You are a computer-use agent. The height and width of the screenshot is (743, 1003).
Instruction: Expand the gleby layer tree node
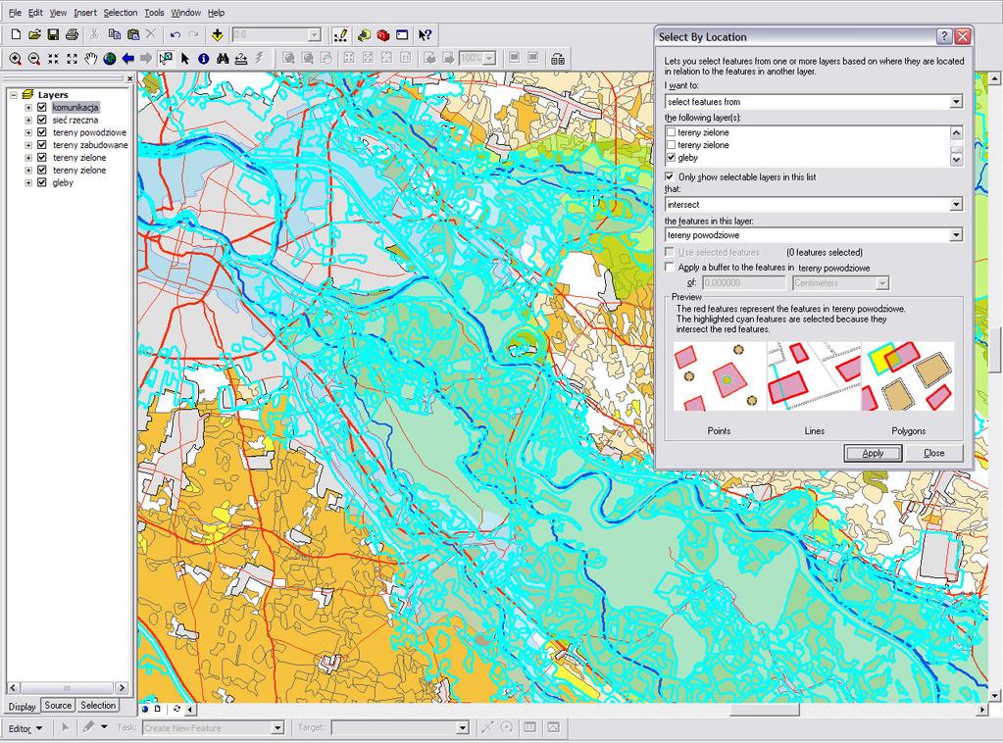(28, 183)
